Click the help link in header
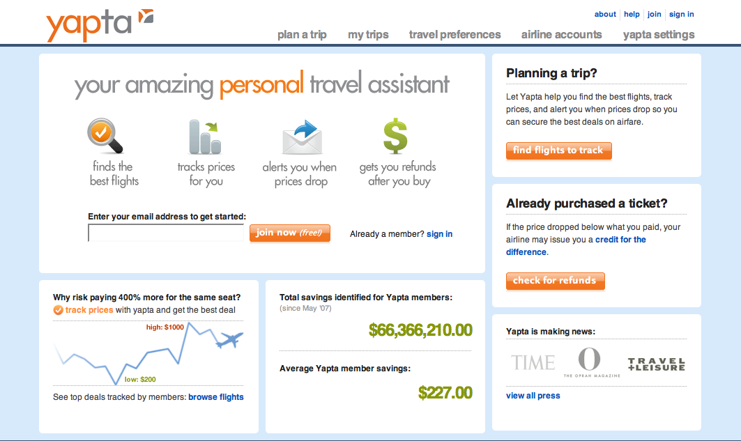741x441 pixels. pyautogui.click(x=632, y=14)
